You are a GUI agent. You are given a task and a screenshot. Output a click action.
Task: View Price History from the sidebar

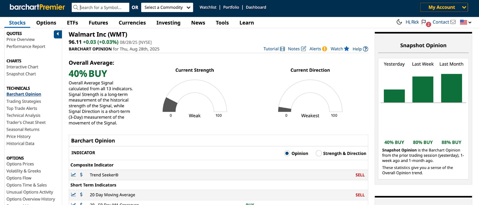pos(19,136)
